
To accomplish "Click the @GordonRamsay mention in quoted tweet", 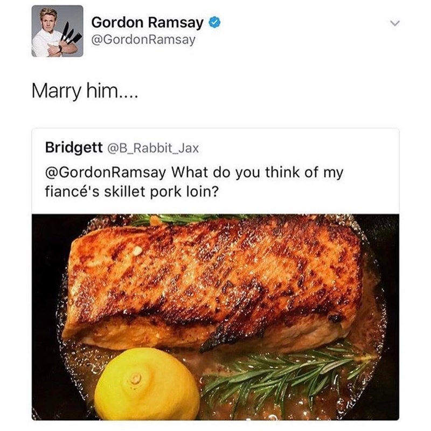I will pyautogui.click(x=106, y=172).
